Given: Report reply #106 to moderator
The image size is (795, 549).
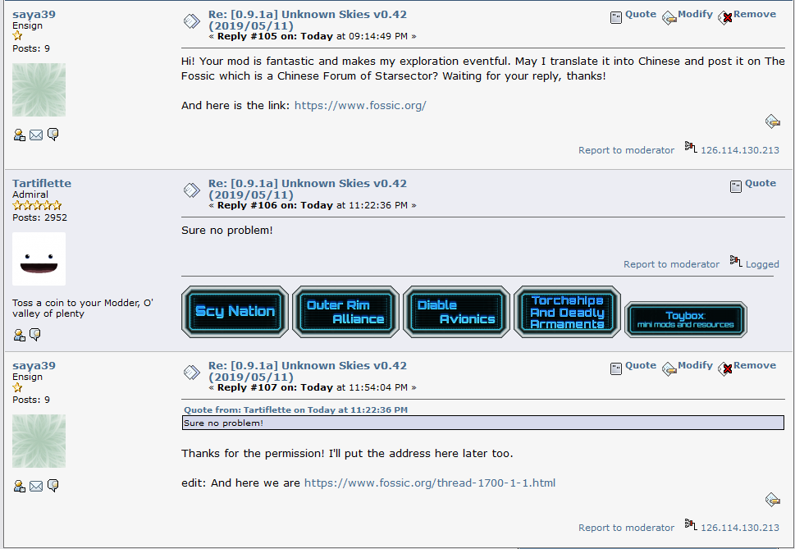Looking at the screenshot, I should pyautogui.click(x=670, y=264).
